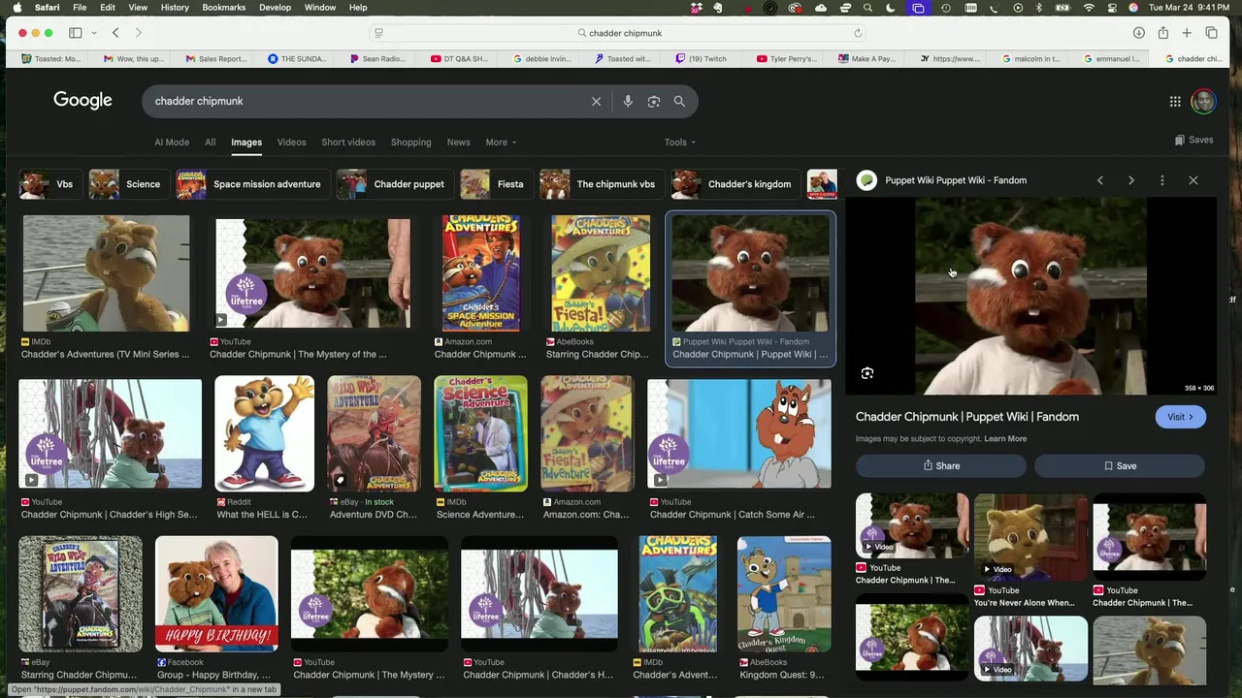Open Google Lens image search icon

(654, 101)
